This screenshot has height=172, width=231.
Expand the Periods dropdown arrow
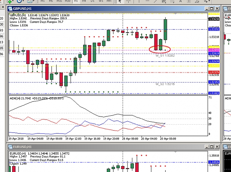[x=23, y=1]
